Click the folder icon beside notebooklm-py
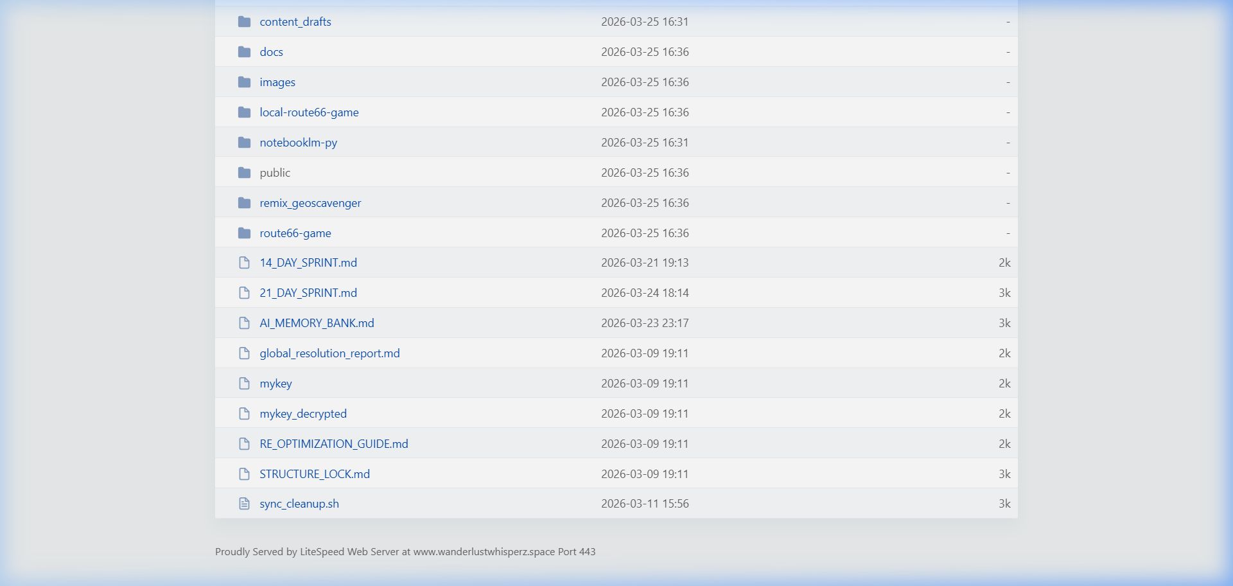The image size is (1233, 586). pyautogui.click(x=244, y=143)
